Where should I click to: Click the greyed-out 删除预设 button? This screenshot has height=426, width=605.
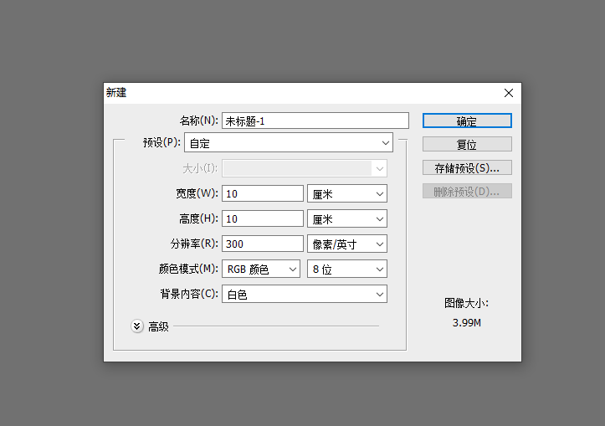click(x=466, y=191)
